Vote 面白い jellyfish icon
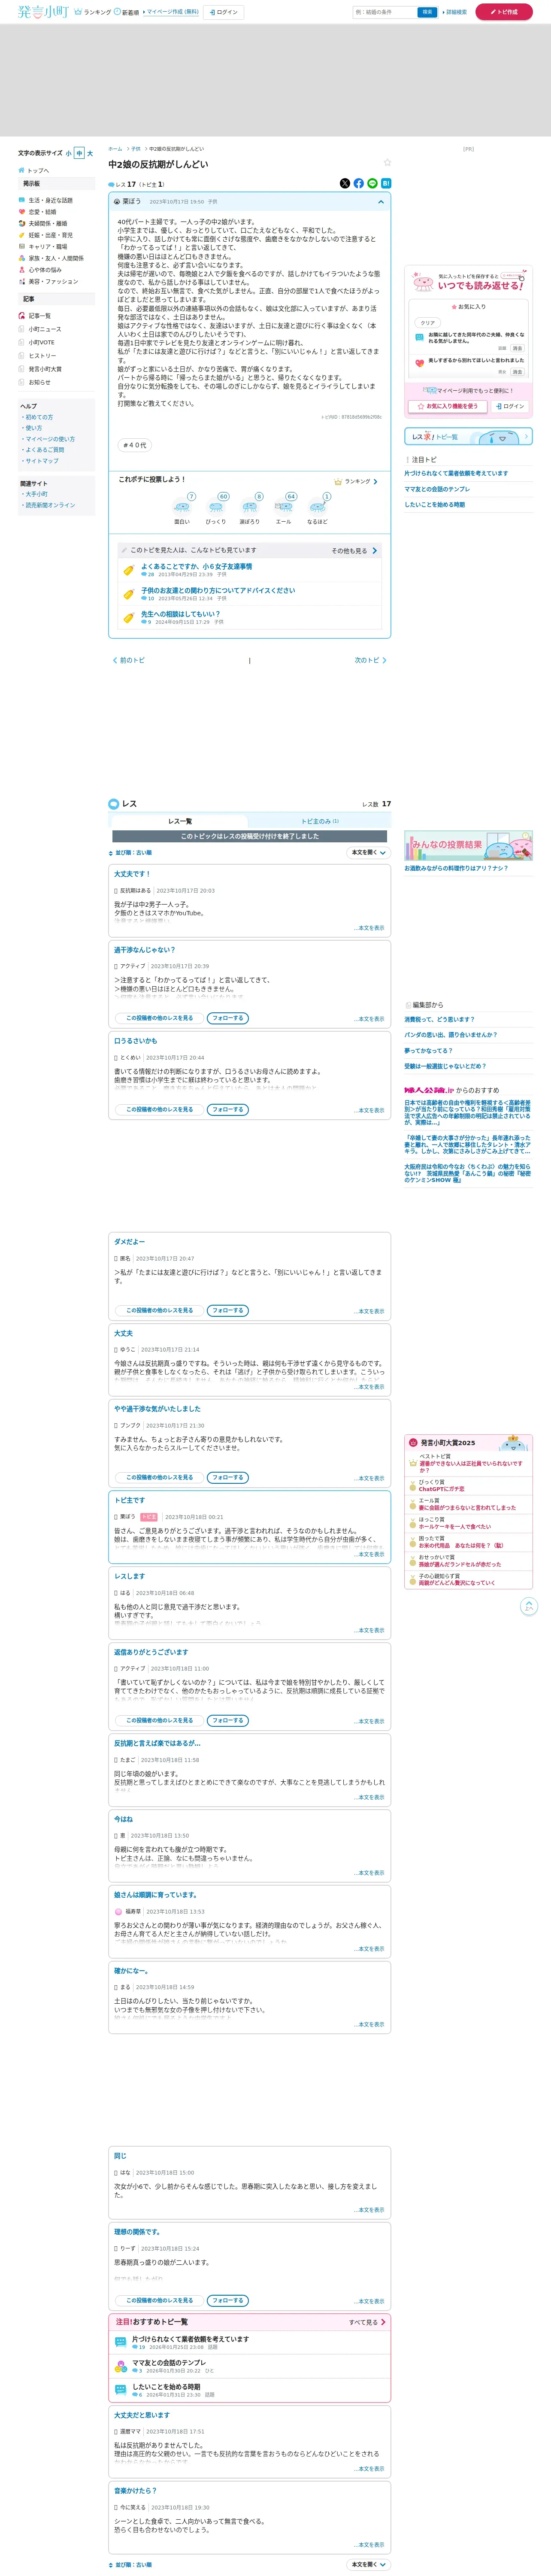This screenshot has width=551, height=2576. click(x=182, y=508)
